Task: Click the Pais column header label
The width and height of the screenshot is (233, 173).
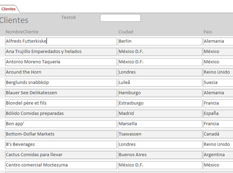Action: (x=208, y=32)
